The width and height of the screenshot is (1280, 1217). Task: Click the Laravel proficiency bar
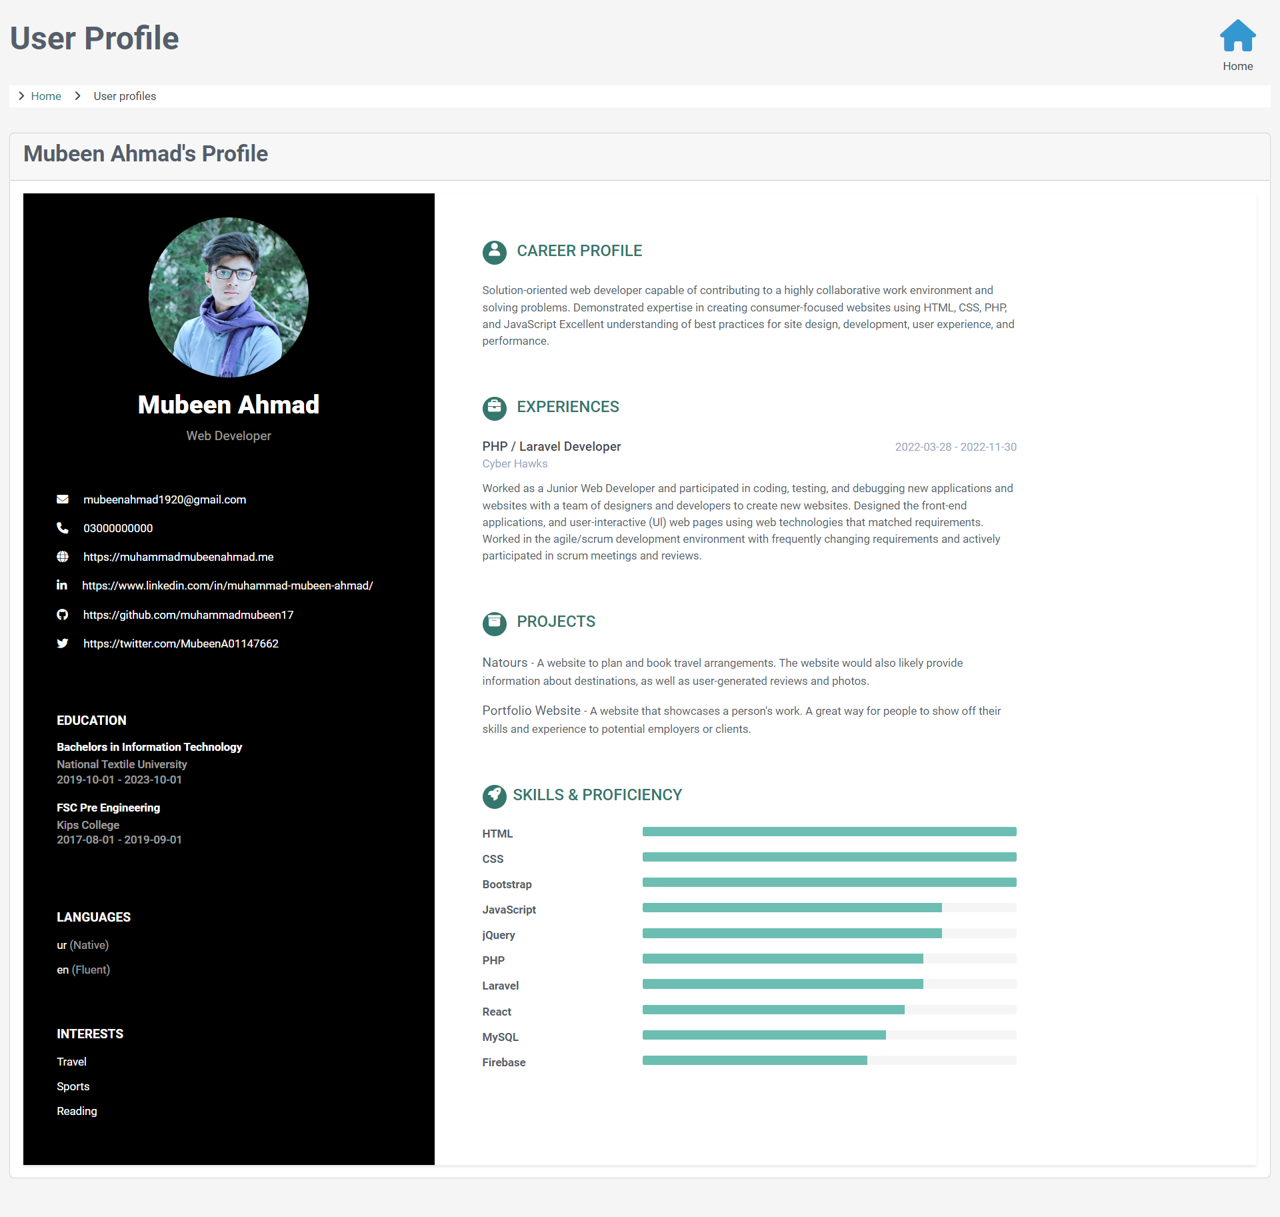(x=829, y=984)
